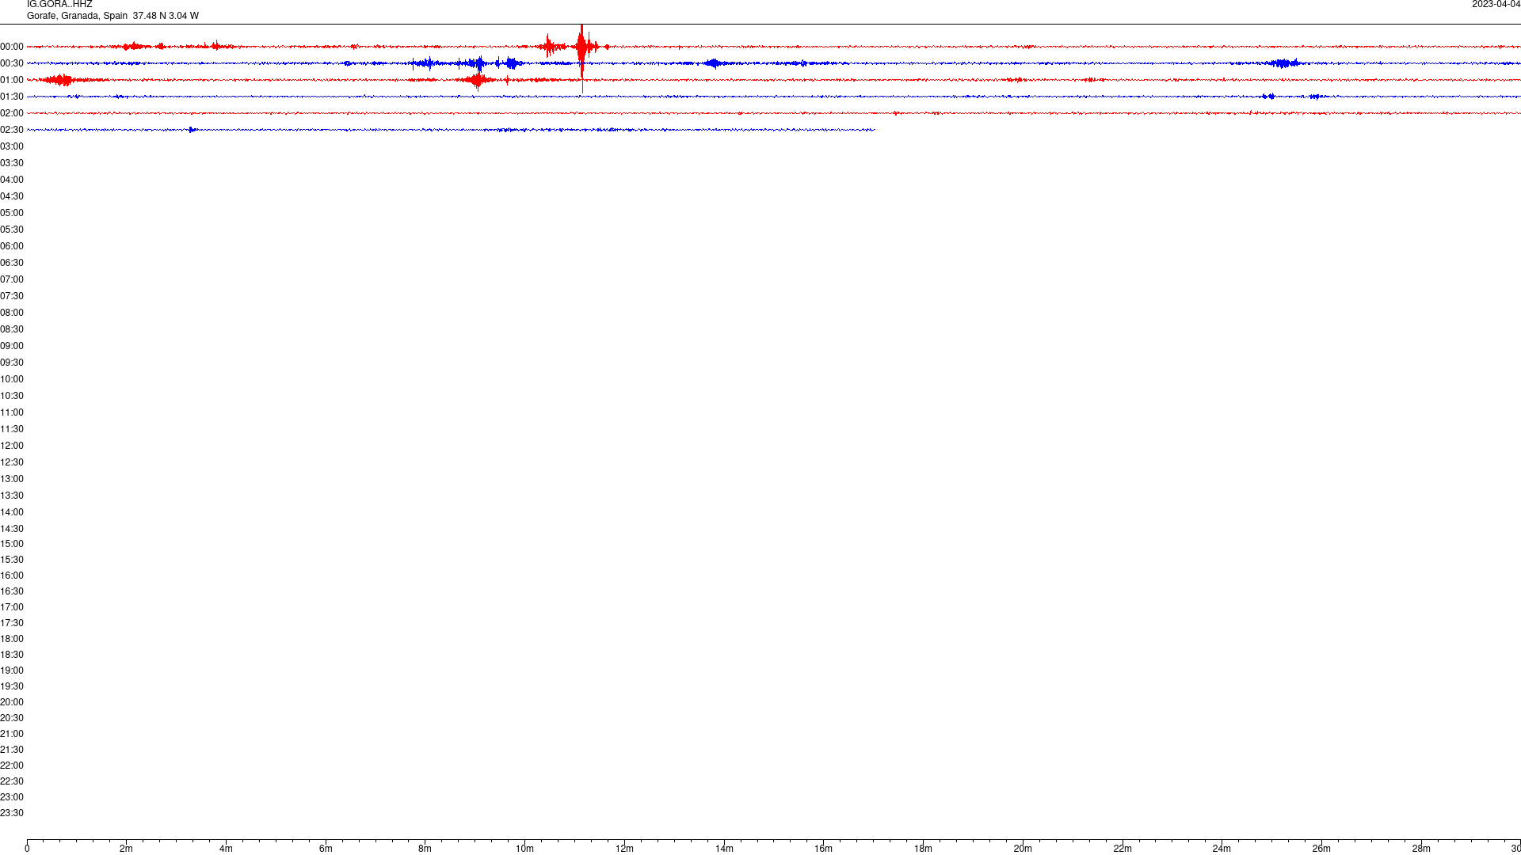Click the 18m axis tick label
Image resolution: width=1521 pixels, height=855 pixels.
coord(923,849)
